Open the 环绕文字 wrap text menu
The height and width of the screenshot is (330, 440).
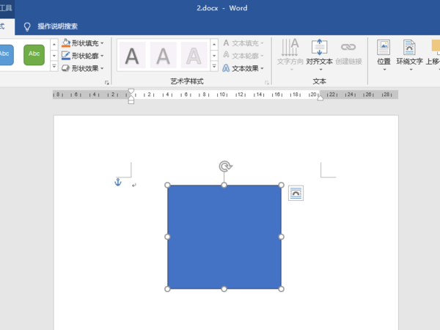409,55
